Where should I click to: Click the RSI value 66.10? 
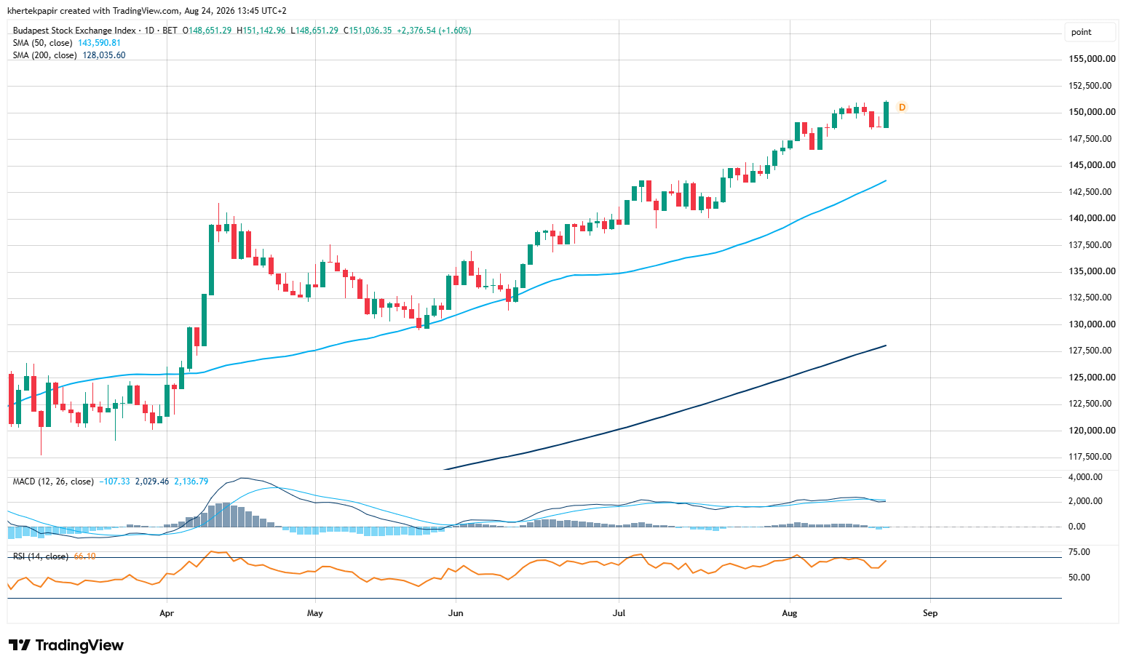[x=84, y=556]
